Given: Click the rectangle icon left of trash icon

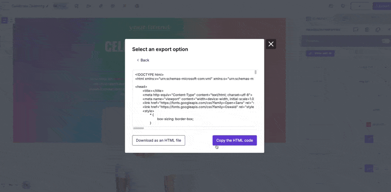Looking at the screenshot, I should [x=356, y=30].
